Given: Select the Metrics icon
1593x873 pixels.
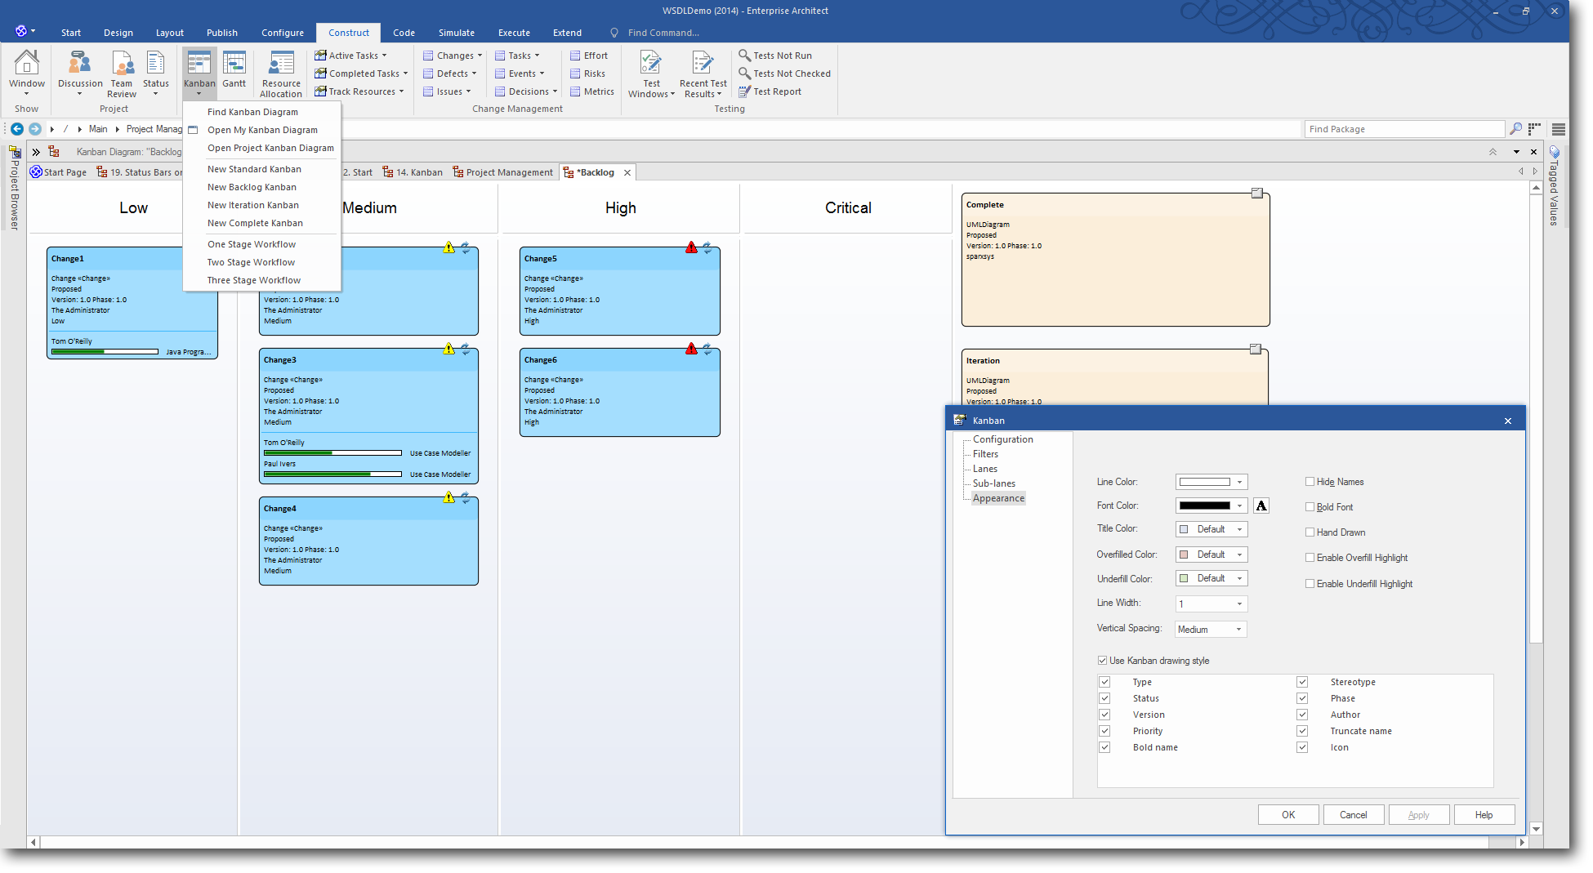Looking at the screenshot, I should click(x=592, y=91).
